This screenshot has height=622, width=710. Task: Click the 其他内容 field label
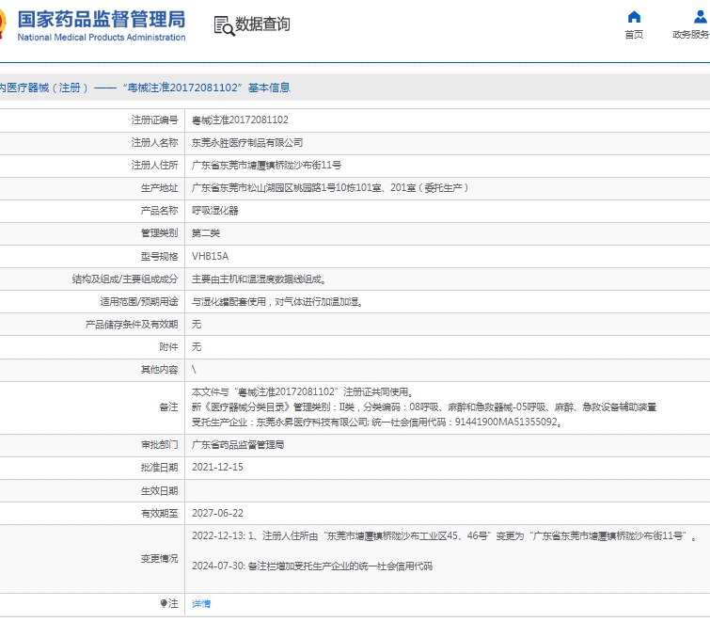[159, 370]
